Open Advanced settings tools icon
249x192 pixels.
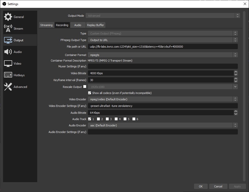point(8,87)
